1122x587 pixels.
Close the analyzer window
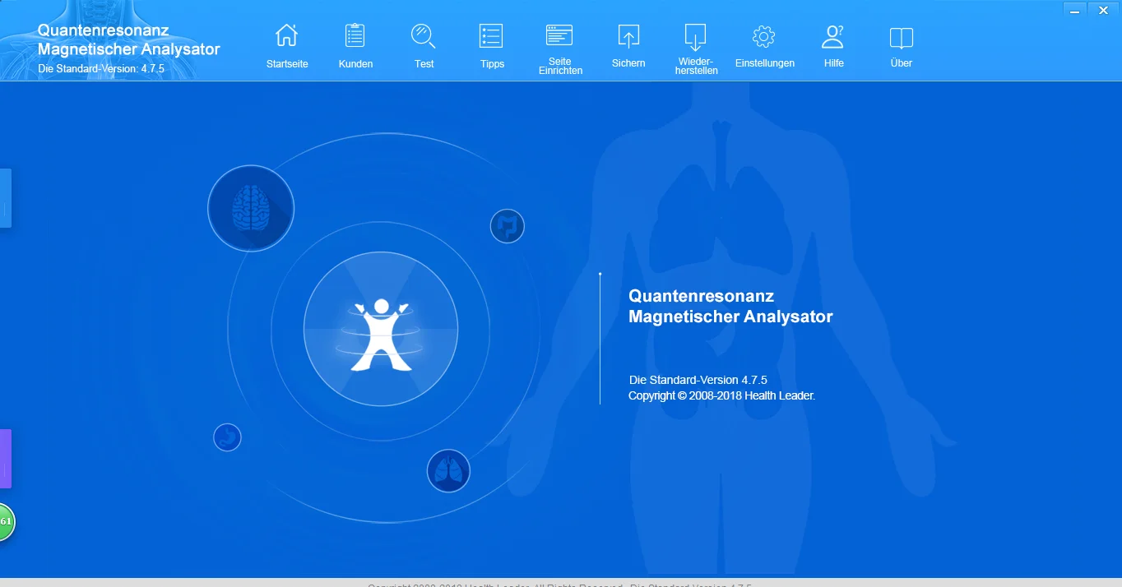[1103, 9]
